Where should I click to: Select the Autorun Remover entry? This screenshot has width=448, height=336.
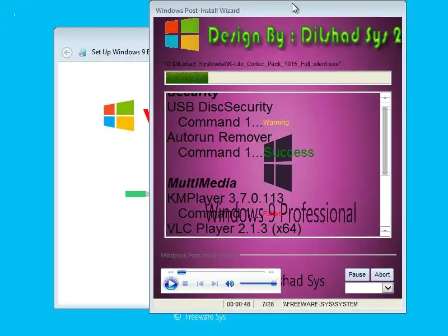tap(219, 137)
